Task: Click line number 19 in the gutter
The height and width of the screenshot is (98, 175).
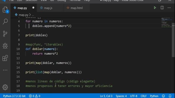Action: click(18, 91)
